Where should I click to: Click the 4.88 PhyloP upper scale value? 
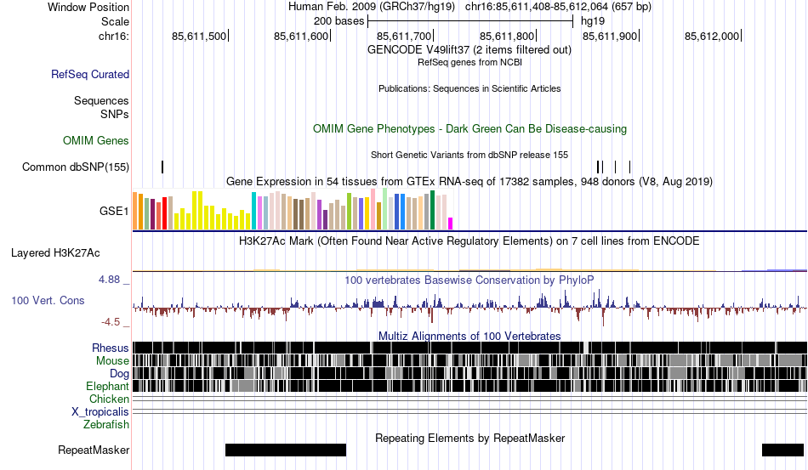tap(109, 280)
